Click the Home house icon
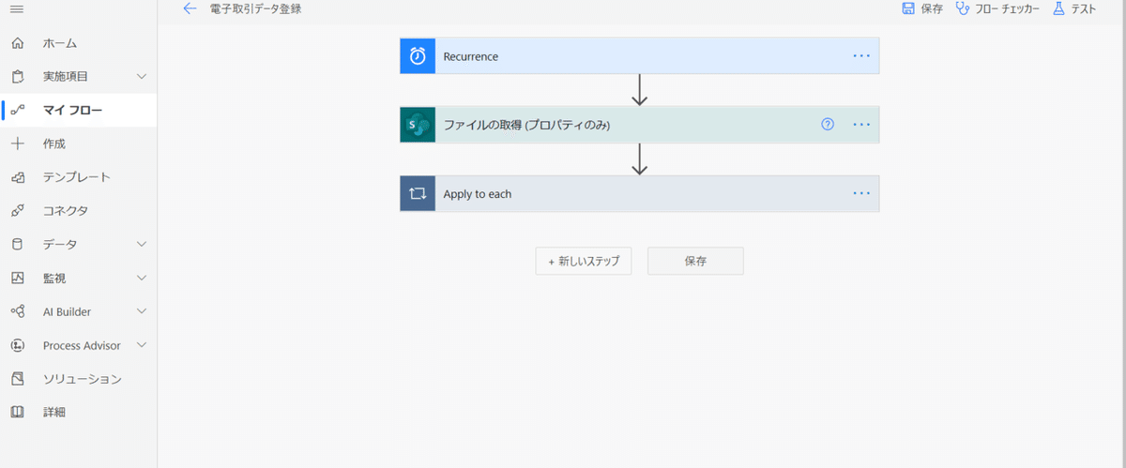1126x468 pixels. 17,43
